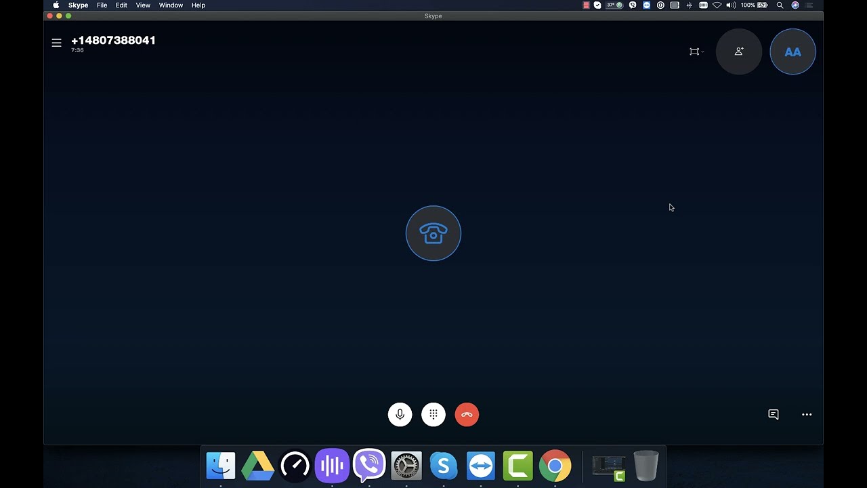Open the Window menu

tap(171, 5)
